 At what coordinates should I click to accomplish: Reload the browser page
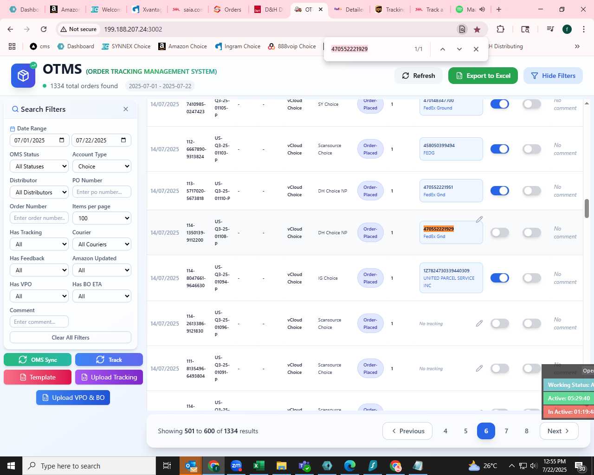click(x=44, y=29)
